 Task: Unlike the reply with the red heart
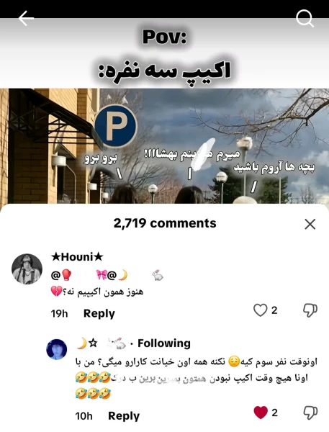tap(261, 413)
